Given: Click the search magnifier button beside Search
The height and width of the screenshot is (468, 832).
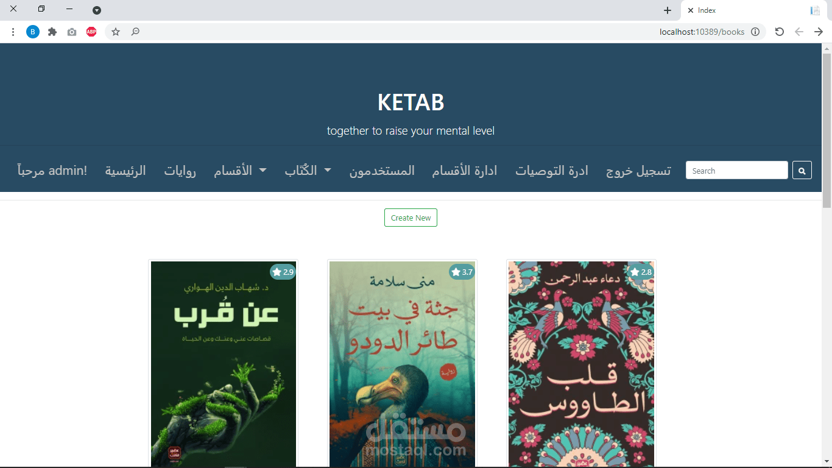Looking at the screenshot, I should coord(802,171).
